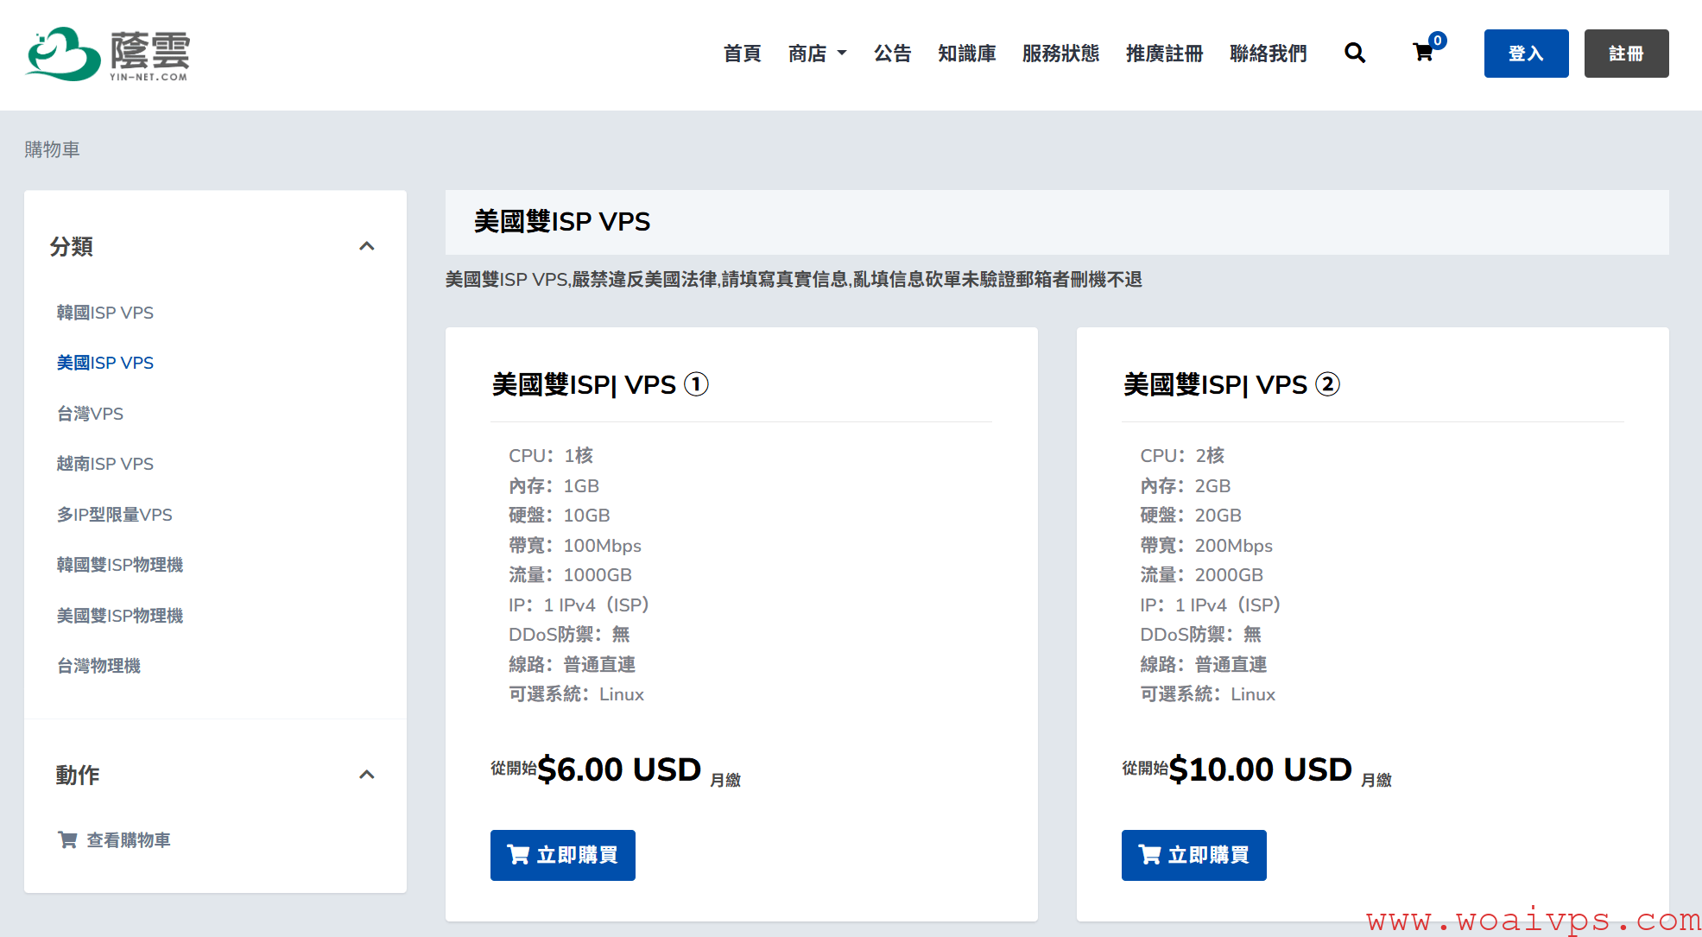Collapse the 分類 sidebar section

pyautogui.click(x=368, y=246)
